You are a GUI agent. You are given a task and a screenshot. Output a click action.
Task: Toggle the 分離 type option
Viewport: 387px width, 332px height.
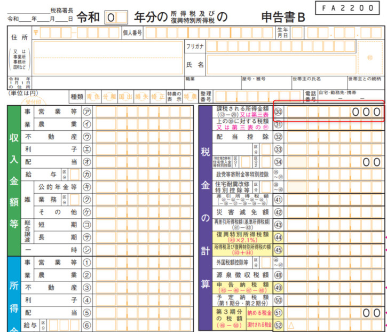click(x=109, y=97)
